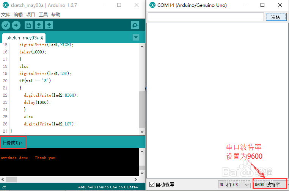
Task: Click the code editor scroll down arrow
Action: tap(142, 132)
